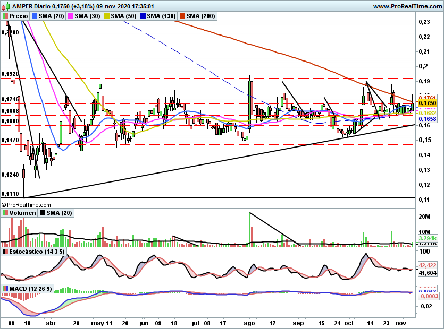444x329 pixels.
Task: Select the black volume SMA (20) swatch
Action: point(43,213)
